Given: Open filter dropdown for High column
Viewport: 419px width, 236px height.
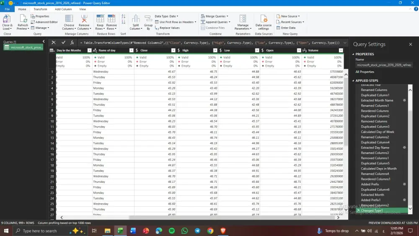Looking at the screenshot, I should (x=215, y=51).
